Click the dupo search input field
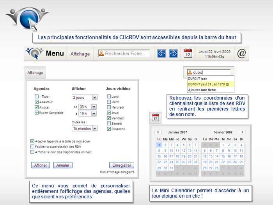Viewport: 273px width, 205px height. pos(209,72)
